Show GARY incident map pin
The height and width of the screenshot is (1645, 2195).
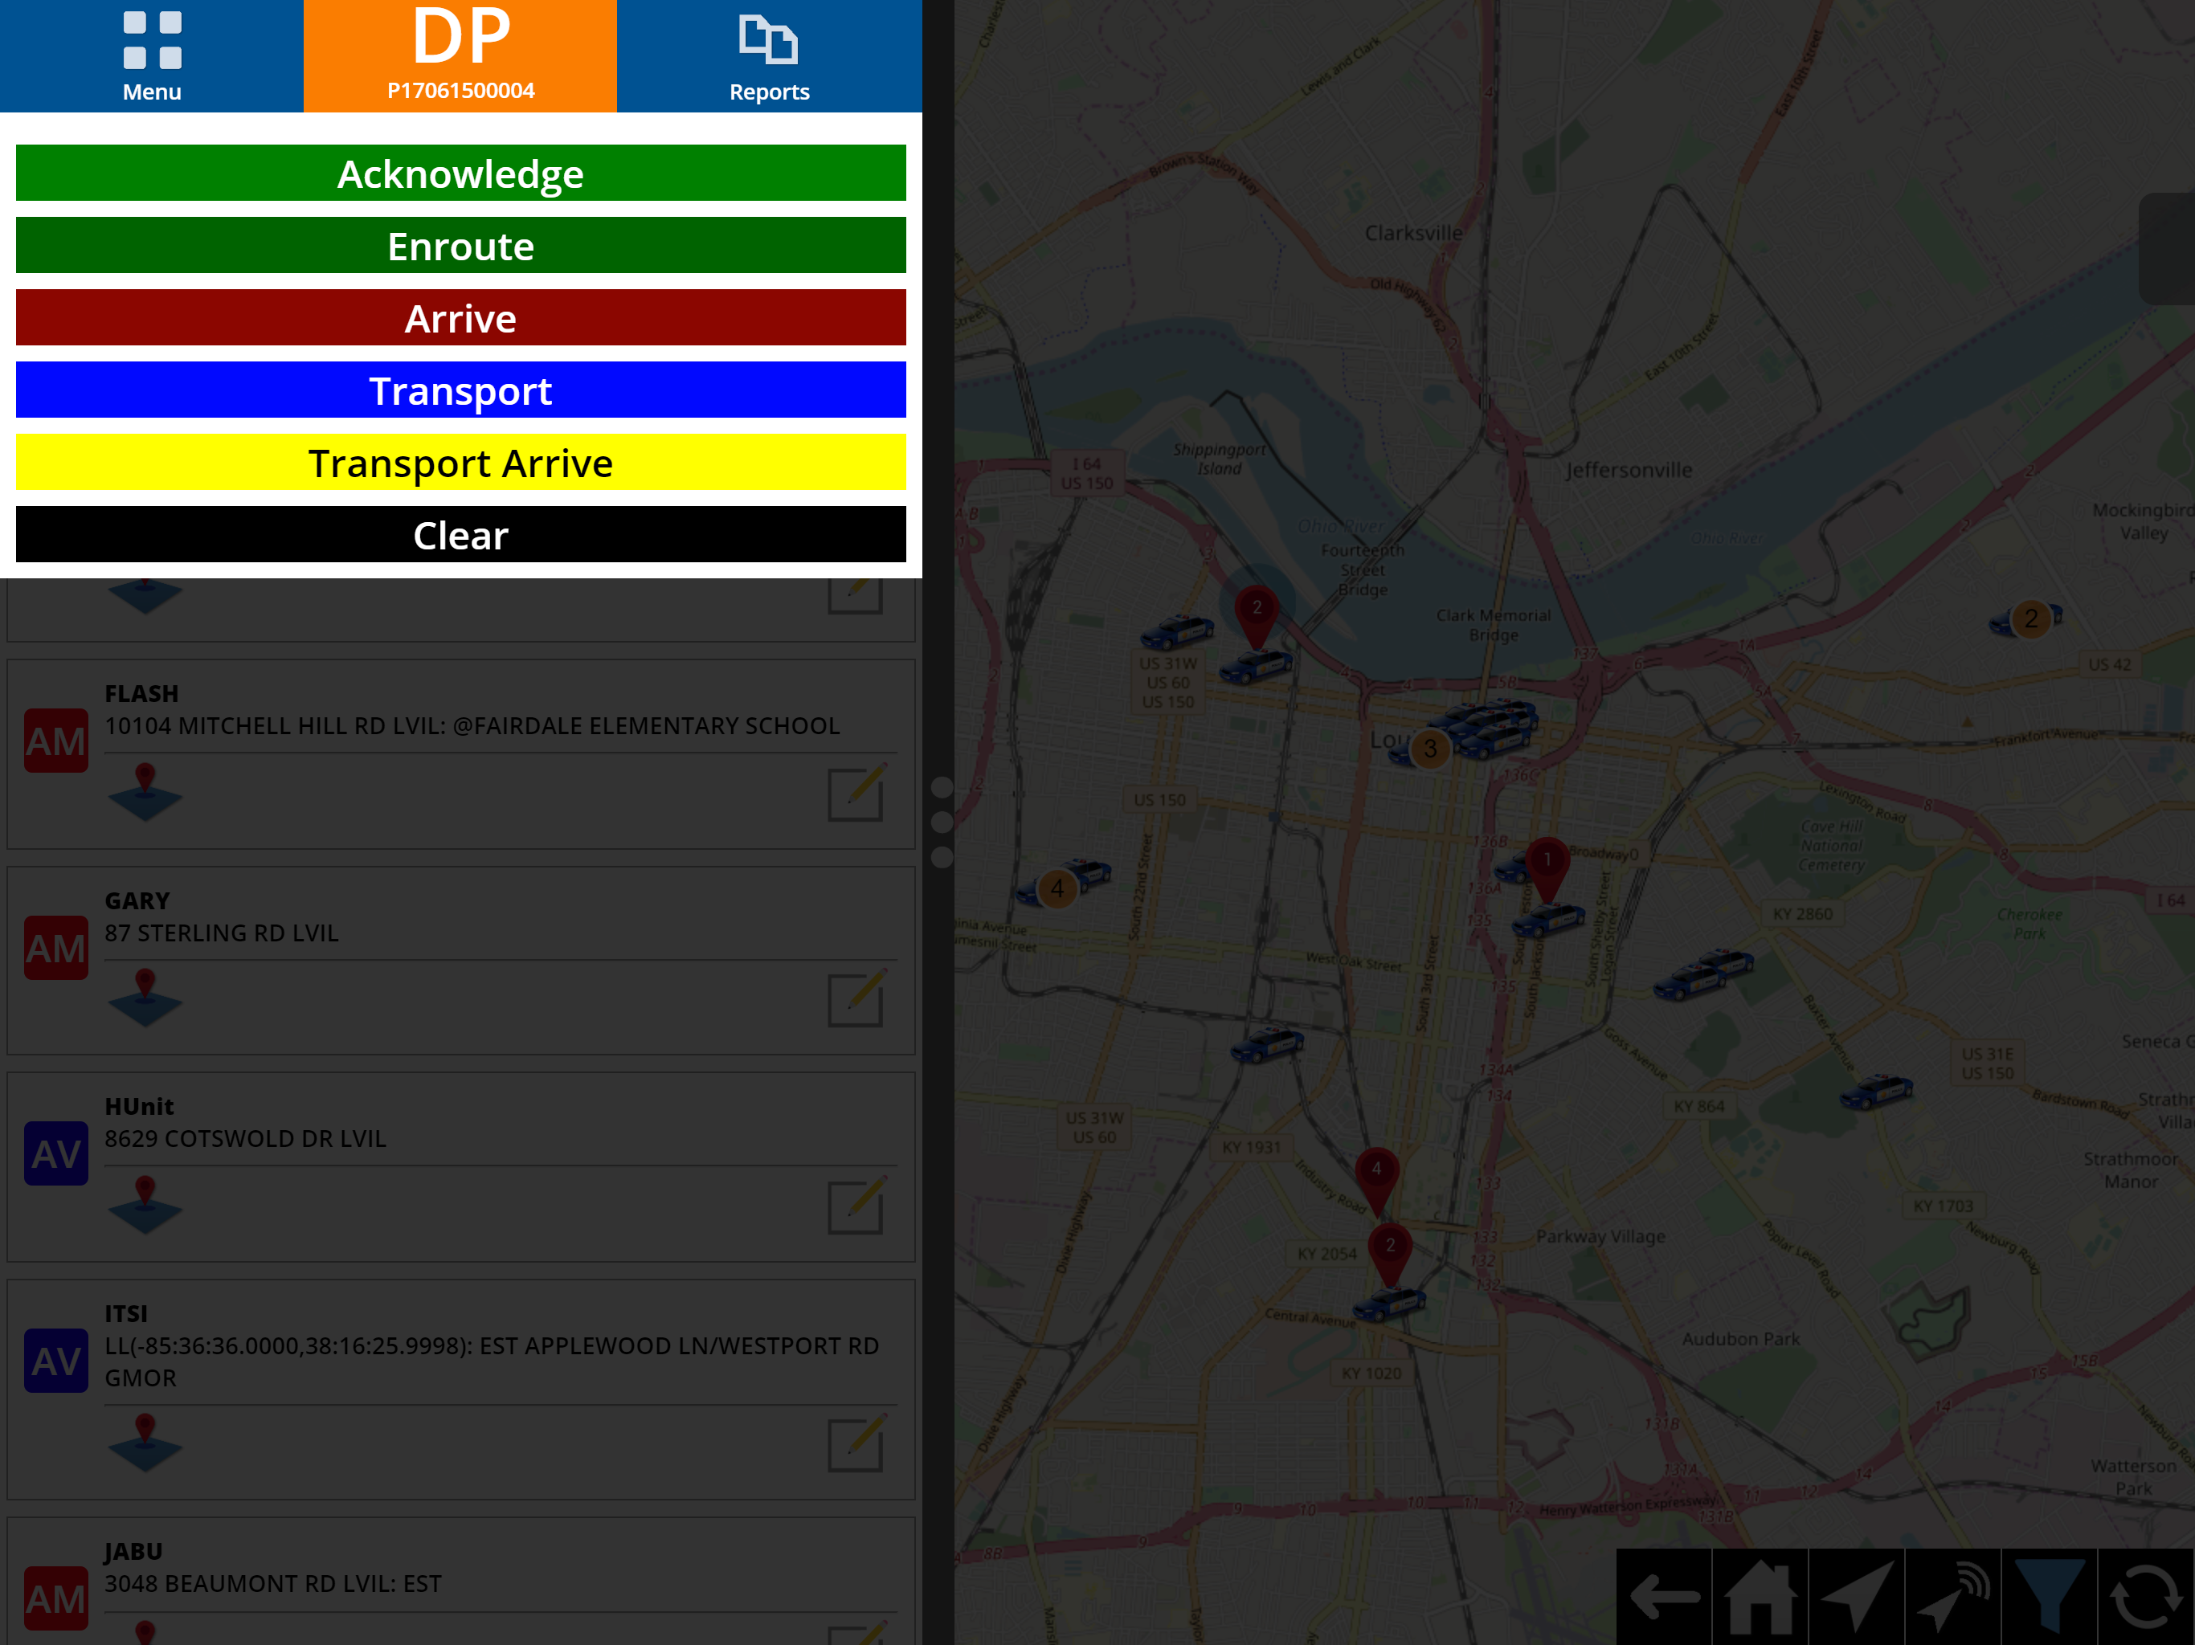click(x=145, y=998)
